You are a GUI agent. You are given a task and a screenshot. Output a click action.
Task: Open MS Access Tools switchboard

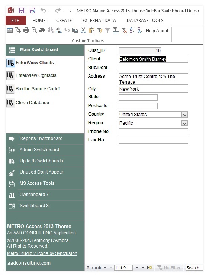[45, 183]
